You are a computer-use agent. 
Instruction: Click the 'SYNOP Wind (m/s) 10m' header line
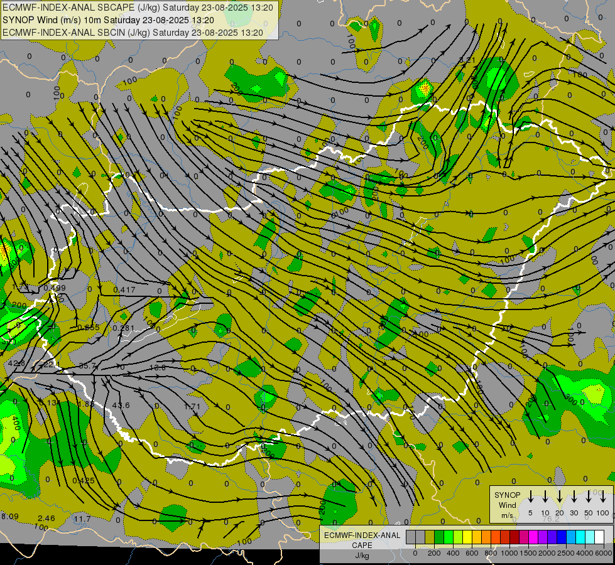[108, 20]
